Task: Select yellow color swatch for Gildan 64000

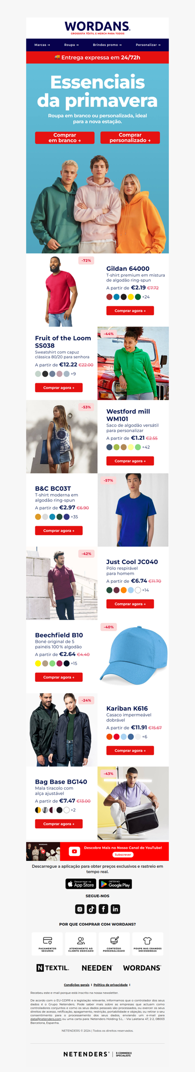Action: [131, 297]
